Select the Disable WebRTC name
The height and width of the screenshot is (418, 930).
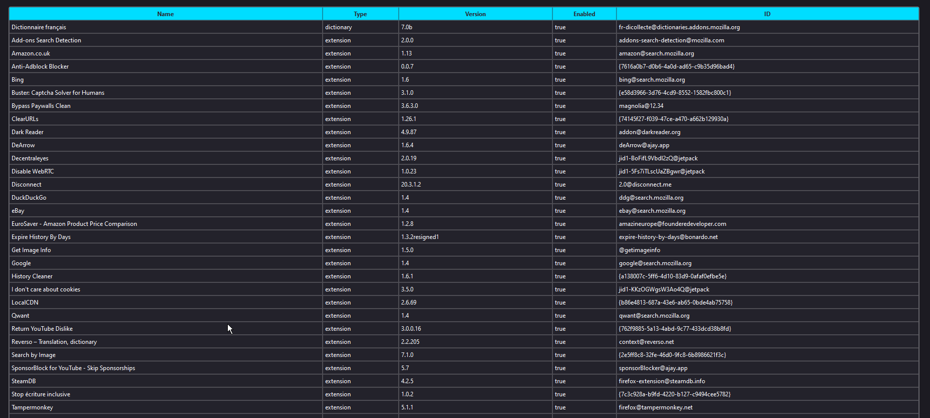(x=165, y=171)
